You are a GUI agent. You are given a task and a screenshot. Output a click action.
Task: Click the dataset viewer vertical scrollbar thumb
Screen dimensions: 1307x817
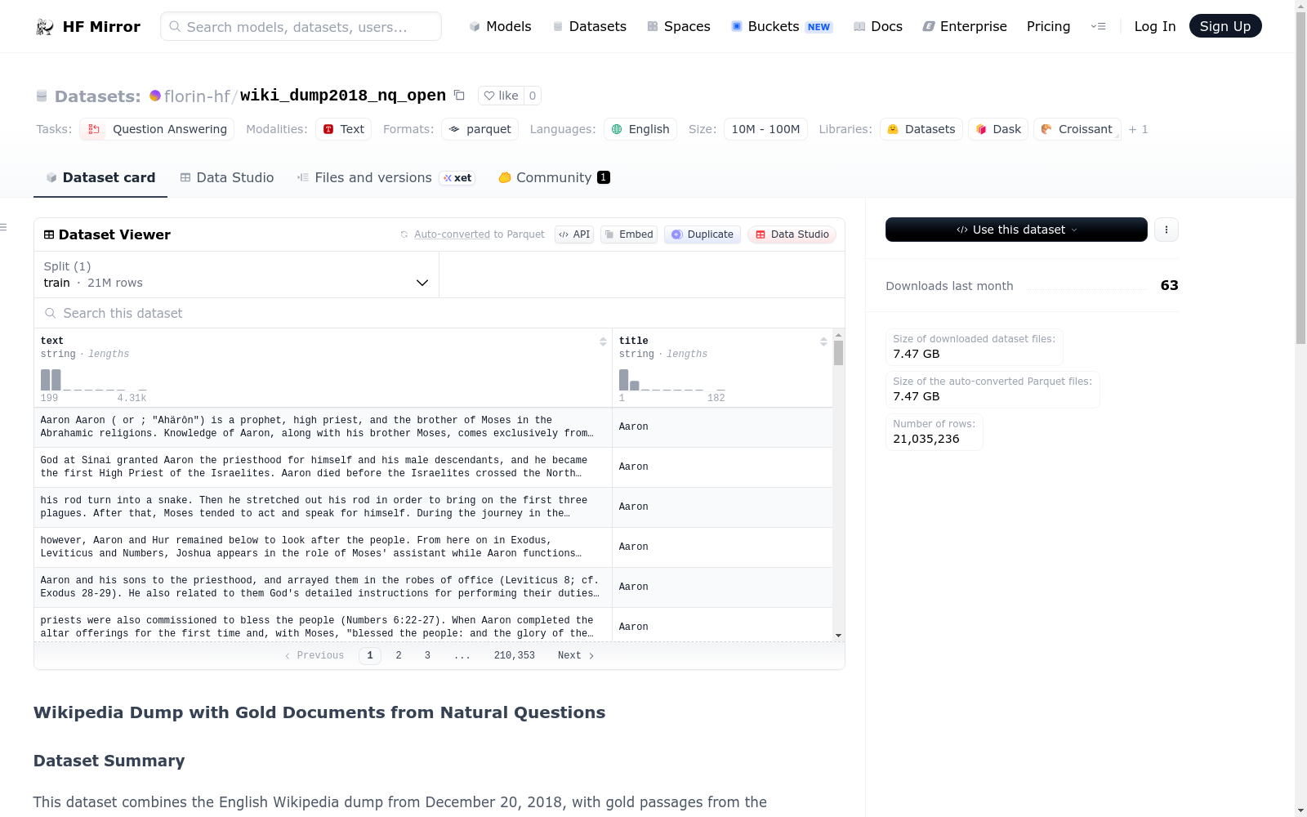point(838,353)
